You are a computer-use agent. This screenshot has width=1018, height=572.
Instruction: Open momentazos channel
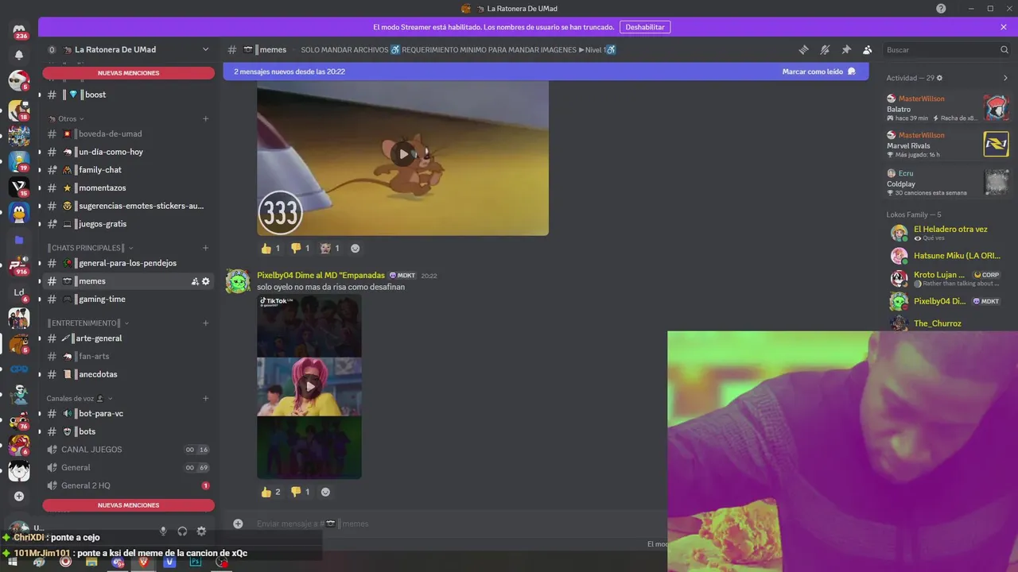(128, 187)
